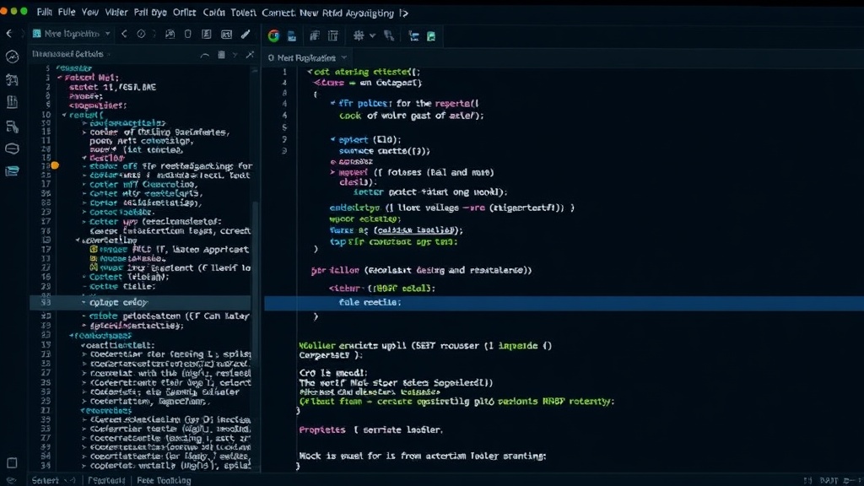Screen dimensions: 864x486
Task: Toggle the orange breakpoint dot in gutter
Action: tap(55, 165)
